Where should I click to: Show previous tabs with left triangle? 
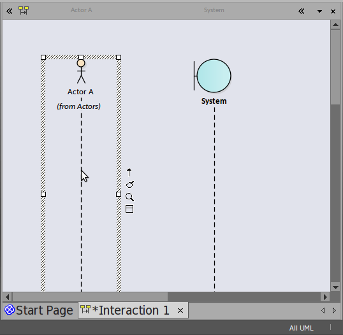[323, 311]
